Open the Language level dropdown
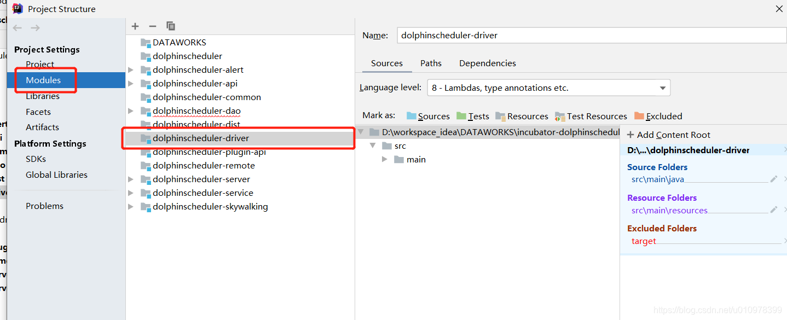 [x=548, y=88]
